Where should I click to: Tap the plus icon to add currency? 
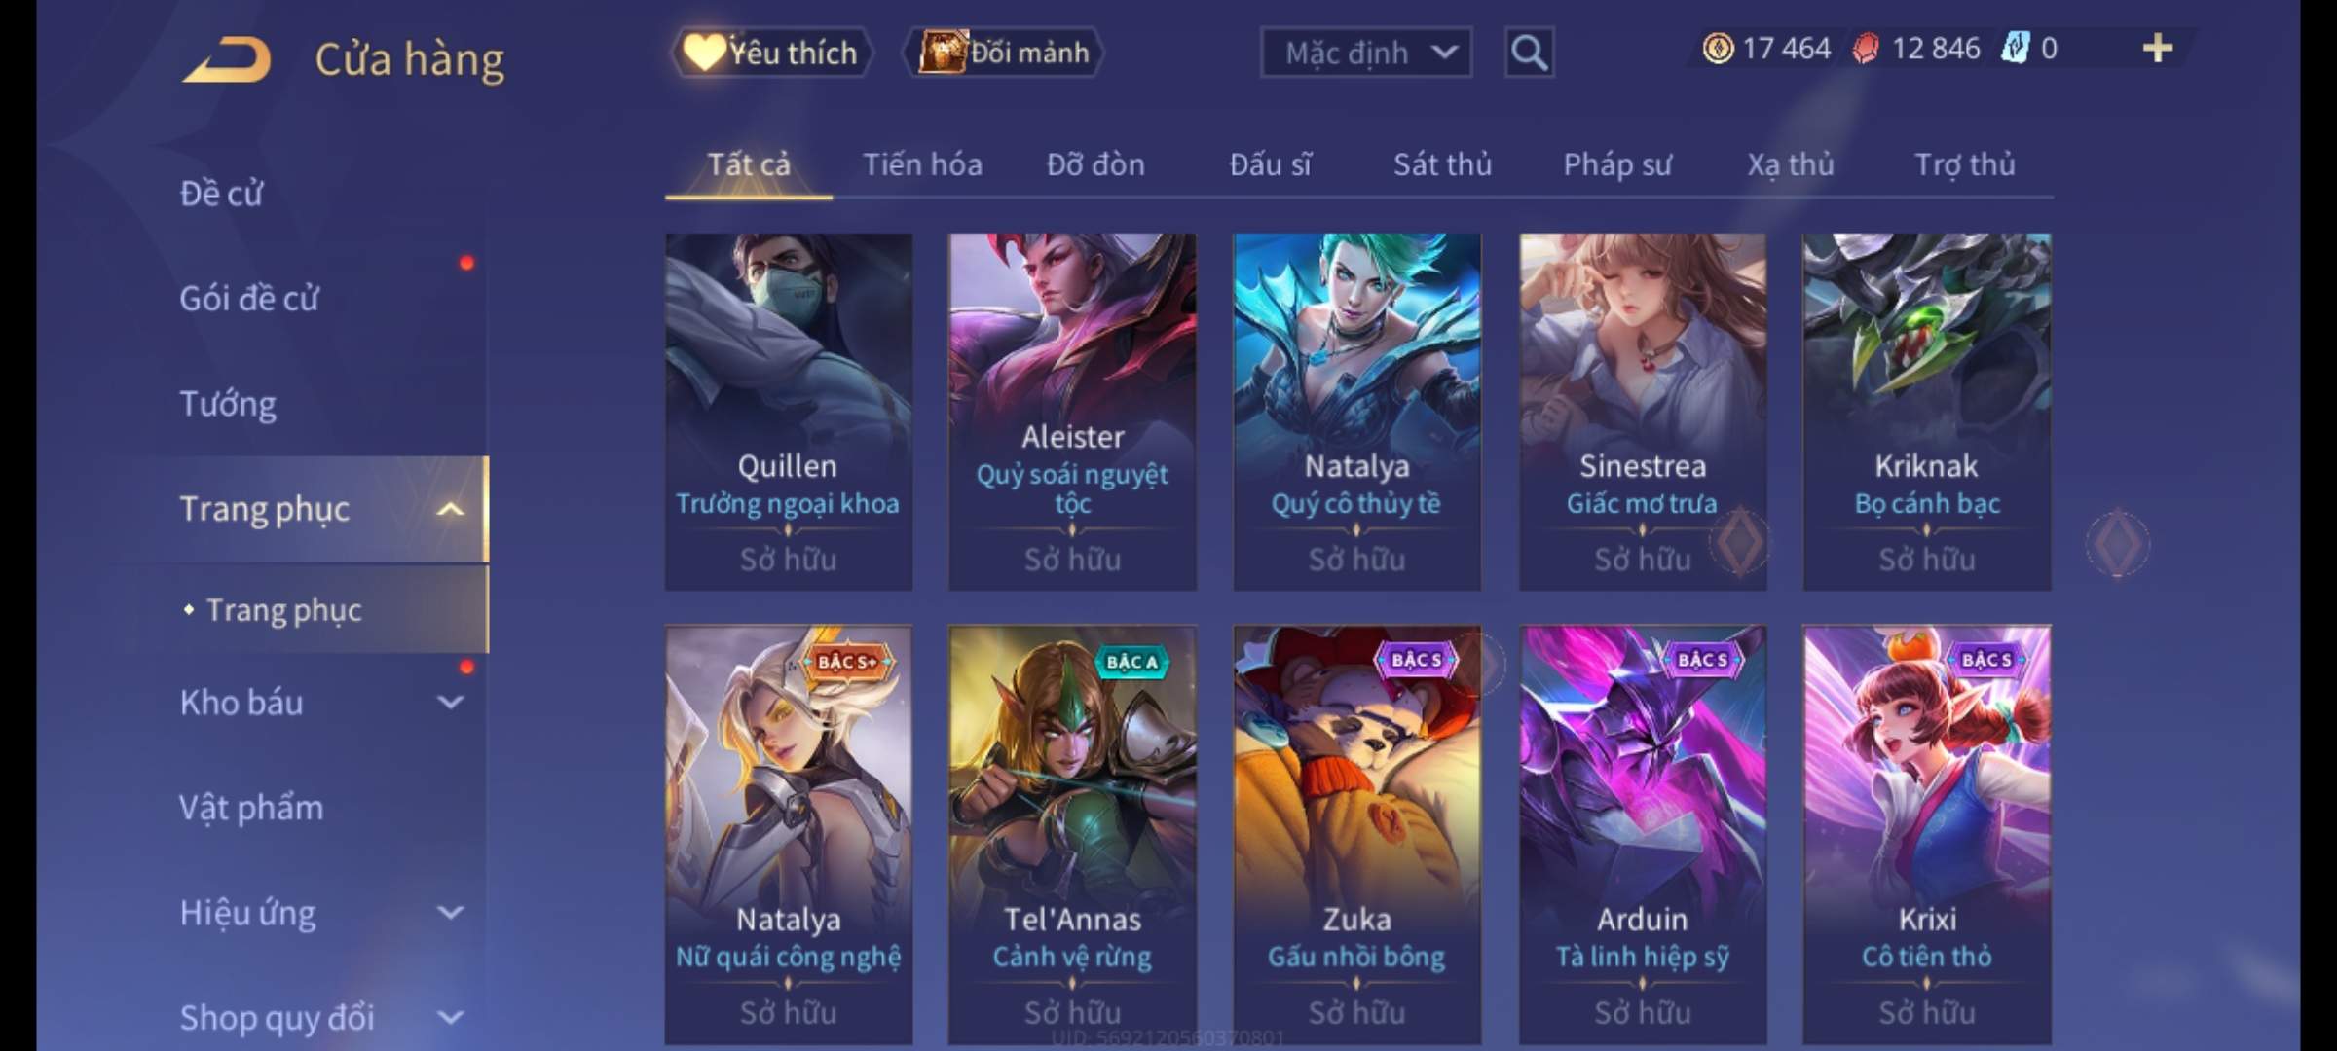pyautogui.click(x=2158, y=48)
